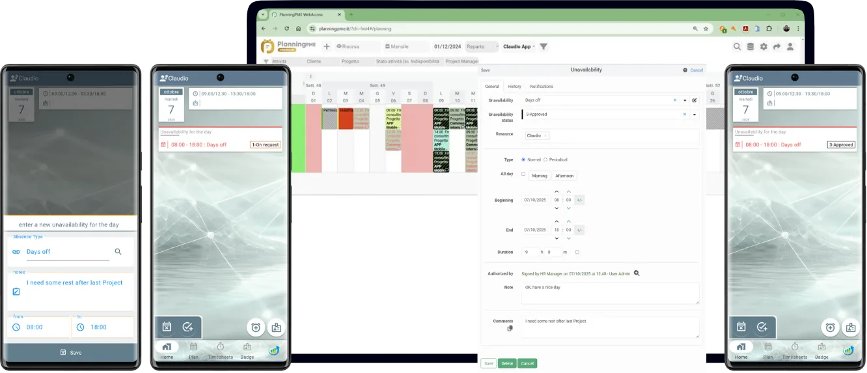The width and height of the screenshot is (867, 373).
Task: Click the help icon beside Cancel in dialog header
Action: [x=685, y=70]
